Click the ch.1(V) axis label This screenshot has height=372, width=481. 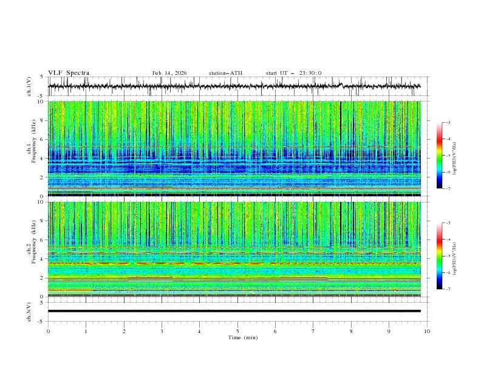[x=30, y=86]
